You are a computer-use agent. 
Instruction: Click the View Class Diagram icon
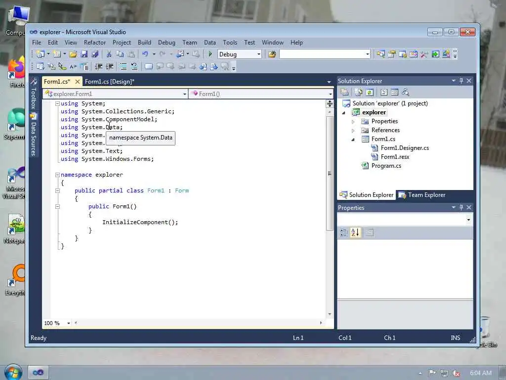[x=405, y=93]
